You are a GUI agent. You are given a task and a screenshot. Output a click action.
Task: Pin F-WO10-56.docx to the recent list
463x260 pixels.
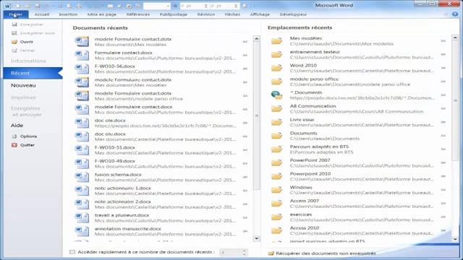(245, 69)
